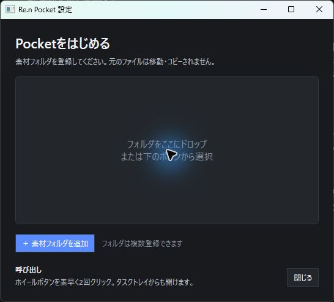334x302 pixels.
Task: Click the Re.n Pocket 設定 window title text
Action: pyautogui.click(x=45, y=10)
